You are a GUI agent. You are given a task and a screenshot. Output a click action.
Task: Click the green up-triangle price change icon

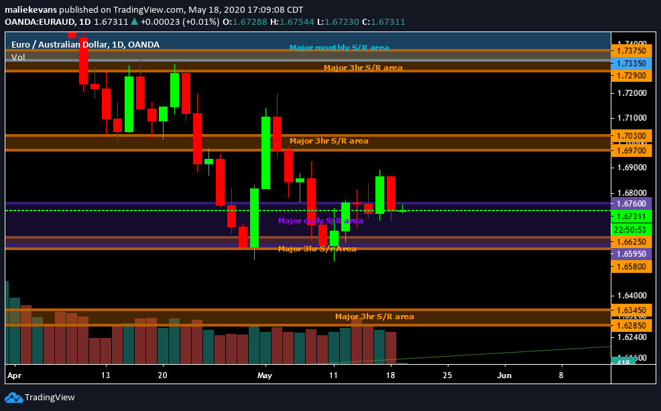[134, 21]
